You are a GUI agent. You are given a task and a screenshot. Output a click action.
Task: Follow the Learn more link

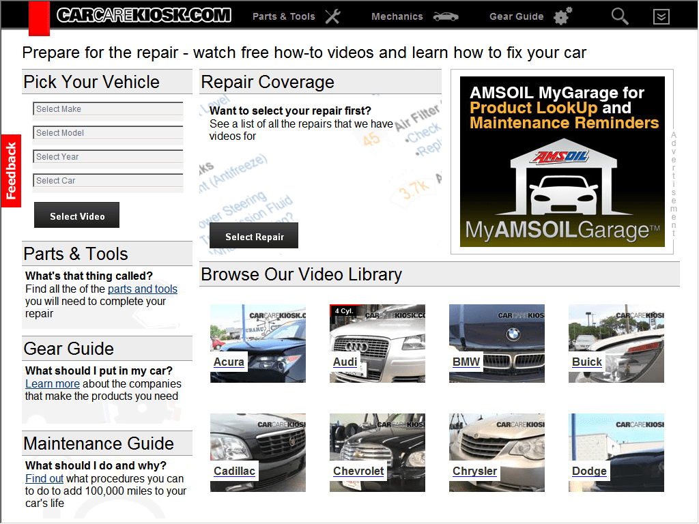(53, 384)
